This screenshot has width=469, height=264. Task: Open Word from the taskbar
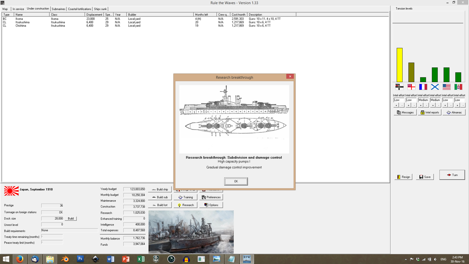(110, 259)
